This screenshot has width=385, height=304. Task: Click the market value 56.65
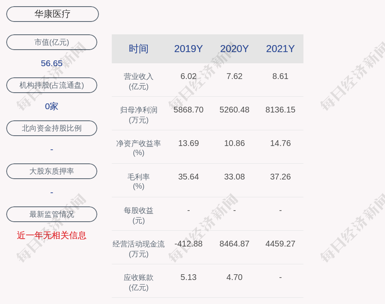point(52,63)
